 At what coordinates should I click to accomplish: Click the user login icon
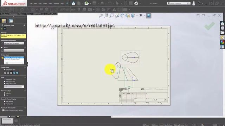[x=194, y=3]
